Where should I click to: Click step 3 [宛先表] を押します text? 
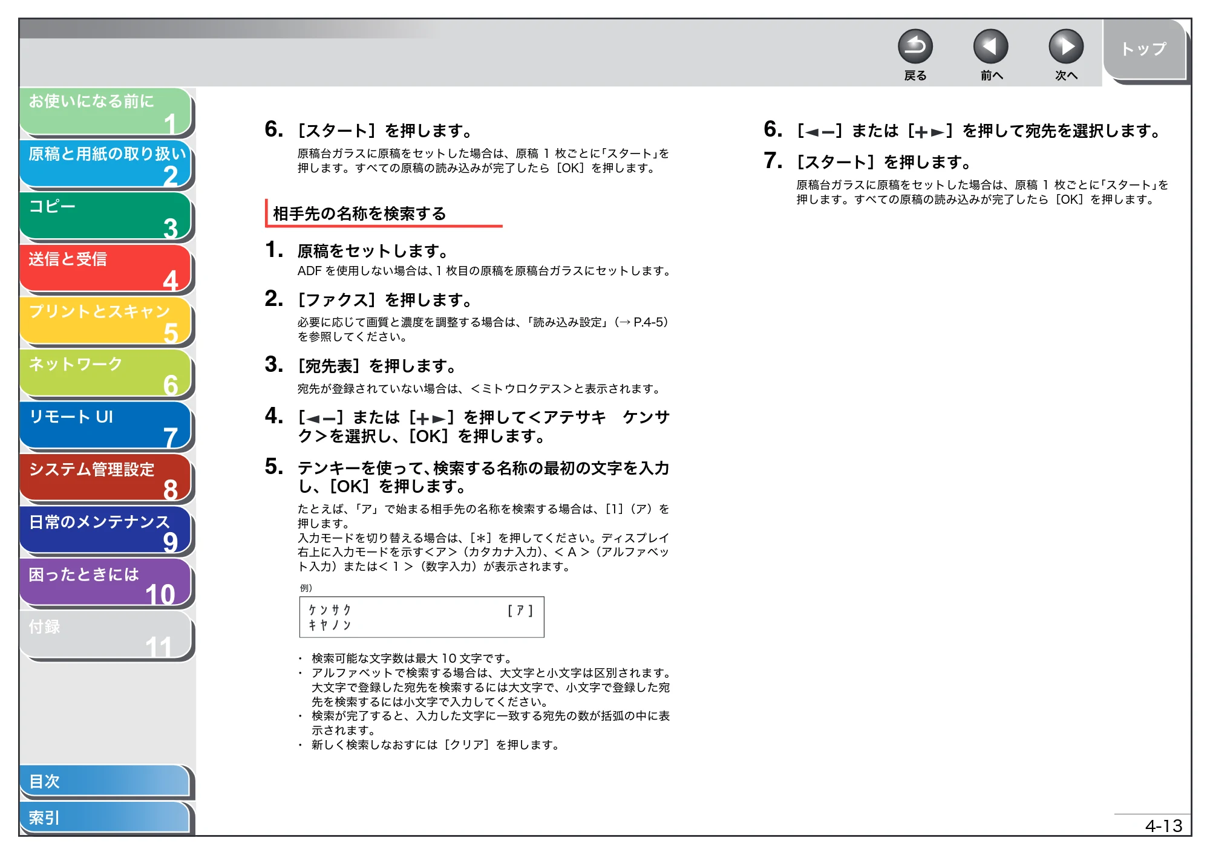[377, 366]
